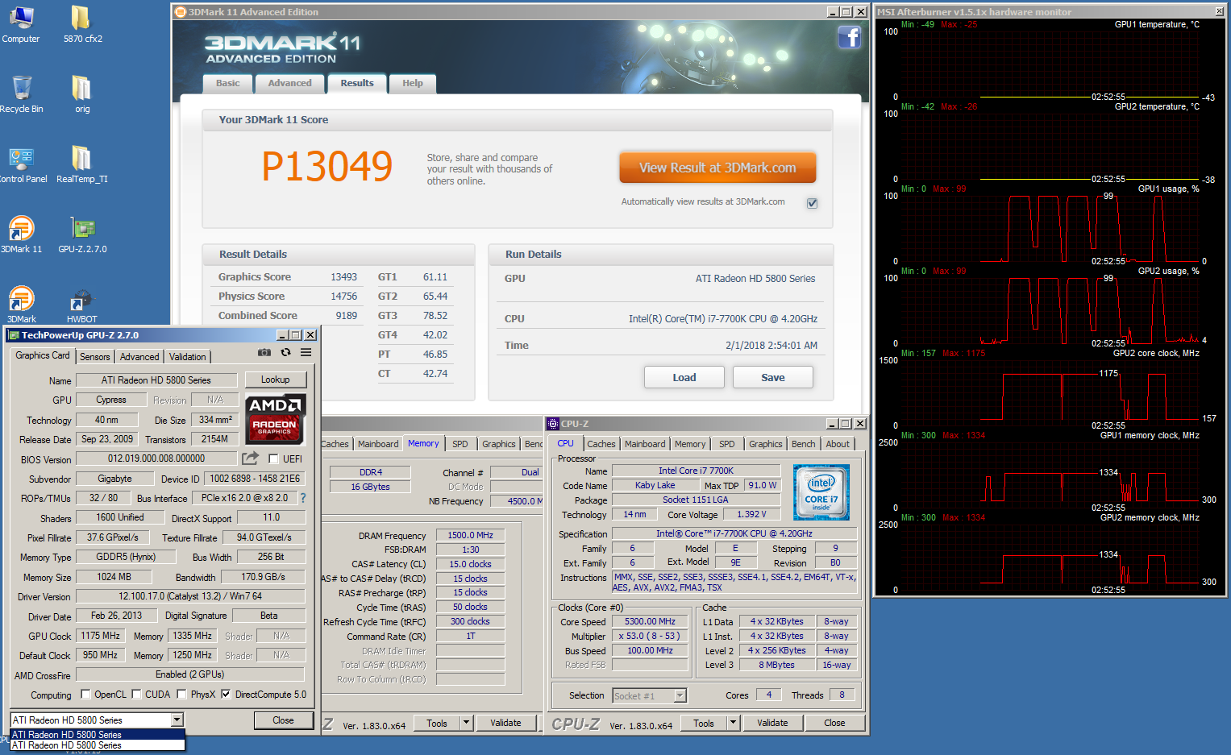Click View Result at 3DMark.com button
This screenshot has width=1231, height=755.
click(717, 168)
